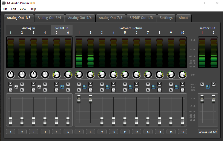Viewport: 223px width, 141px height.
Task: Click Software Return 6 fader handle
Action: coord(136,121)
